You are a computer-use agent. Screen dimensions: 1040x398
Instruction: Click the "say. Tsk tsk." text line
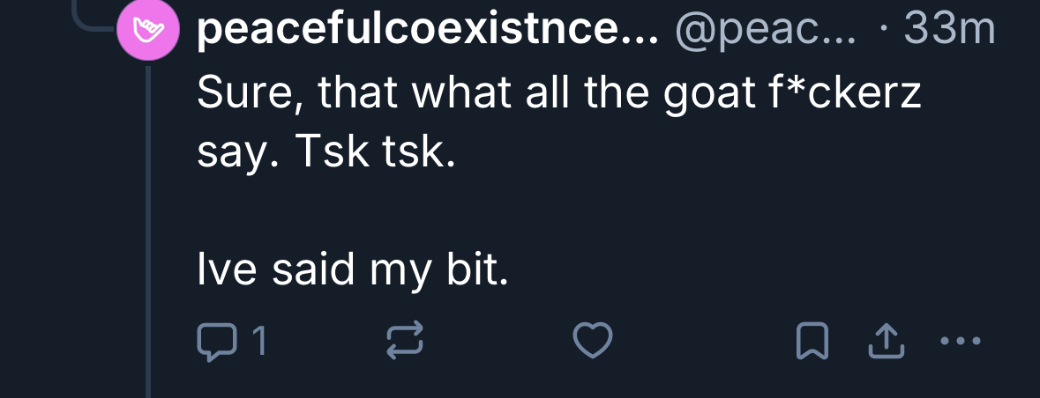click(326, 153)
